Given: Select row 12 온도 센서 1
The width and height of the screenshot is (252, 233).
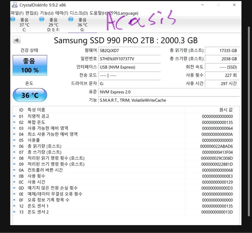Looking at the screenshot, I should 123,206.
